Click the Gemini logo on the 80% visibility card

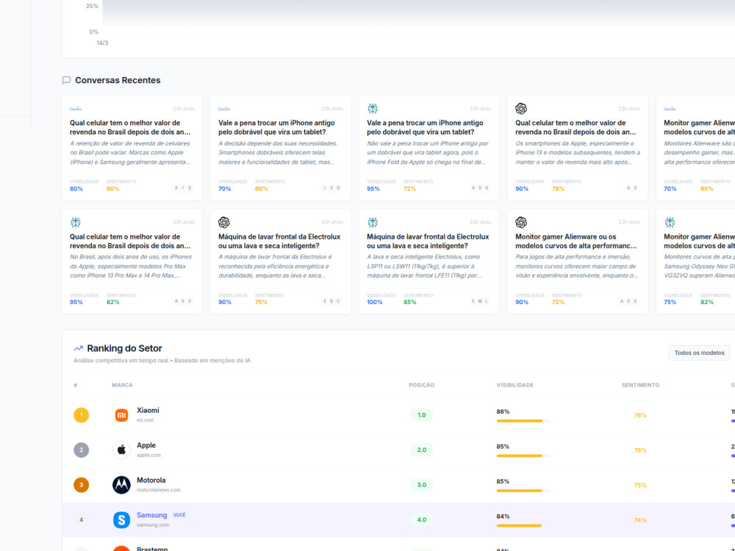click(x=76, y=109)
